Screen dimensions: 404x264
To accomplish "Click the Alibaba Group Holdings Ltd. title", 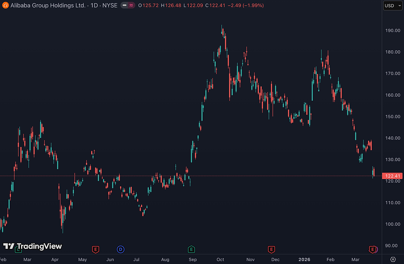I will coord(48,5).
